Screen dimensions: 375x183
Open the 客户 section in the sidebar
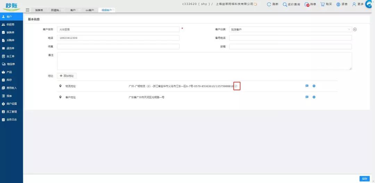coord(11,17)
